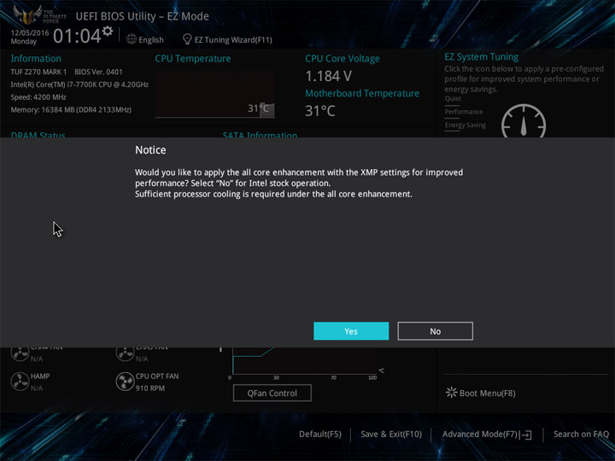Screen dimensions: 615x461
Task: Select the Quiet tuning profile
Action: pyautogui.click(x=453, y=99)
